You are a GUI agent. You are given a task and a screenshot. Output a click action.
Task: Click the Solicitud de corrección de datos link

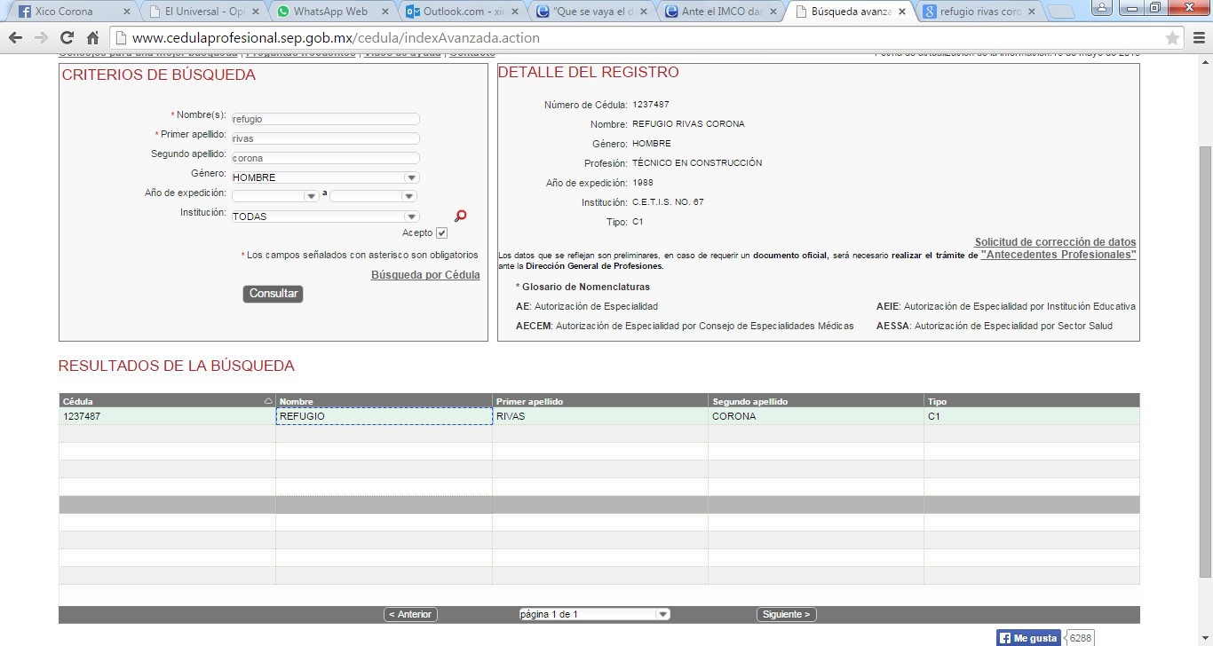(x=1055, y=242)
